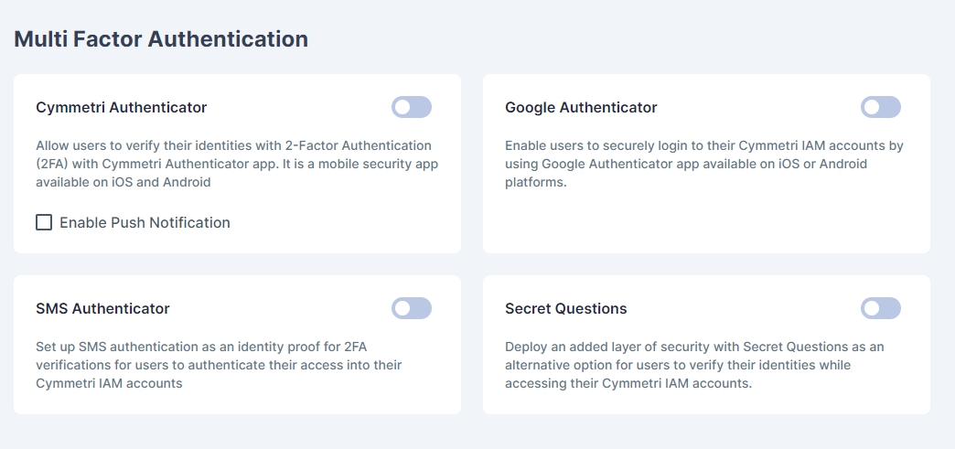Click the SMS Authenticator description text
The image size is (955, 449).
pyautogui.click(x=219, y=365)
